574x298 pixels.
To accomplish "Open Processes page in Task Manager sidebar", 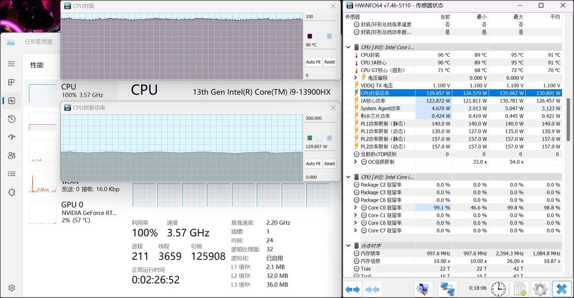I will point(11,82).
